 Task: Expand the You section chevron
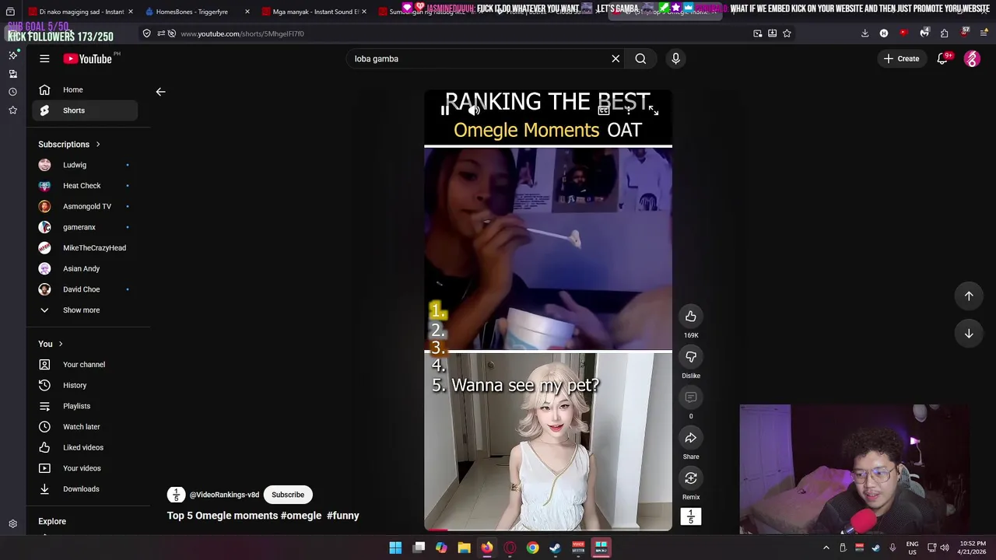pos(61,344)
